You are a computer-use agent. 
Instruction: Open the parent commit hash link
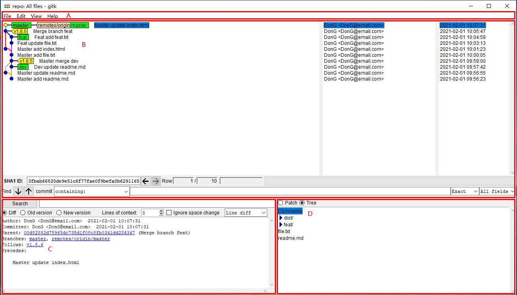coord(79,233)
